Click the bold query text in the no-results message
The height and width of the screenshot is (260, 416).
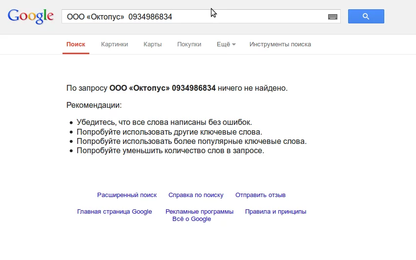point(162,88)
